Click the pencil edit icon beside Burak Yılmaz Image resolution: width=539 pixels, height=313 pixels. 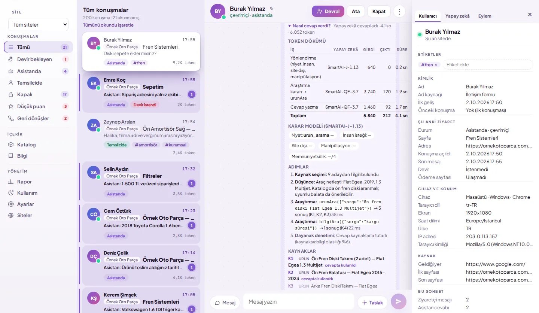271,9
